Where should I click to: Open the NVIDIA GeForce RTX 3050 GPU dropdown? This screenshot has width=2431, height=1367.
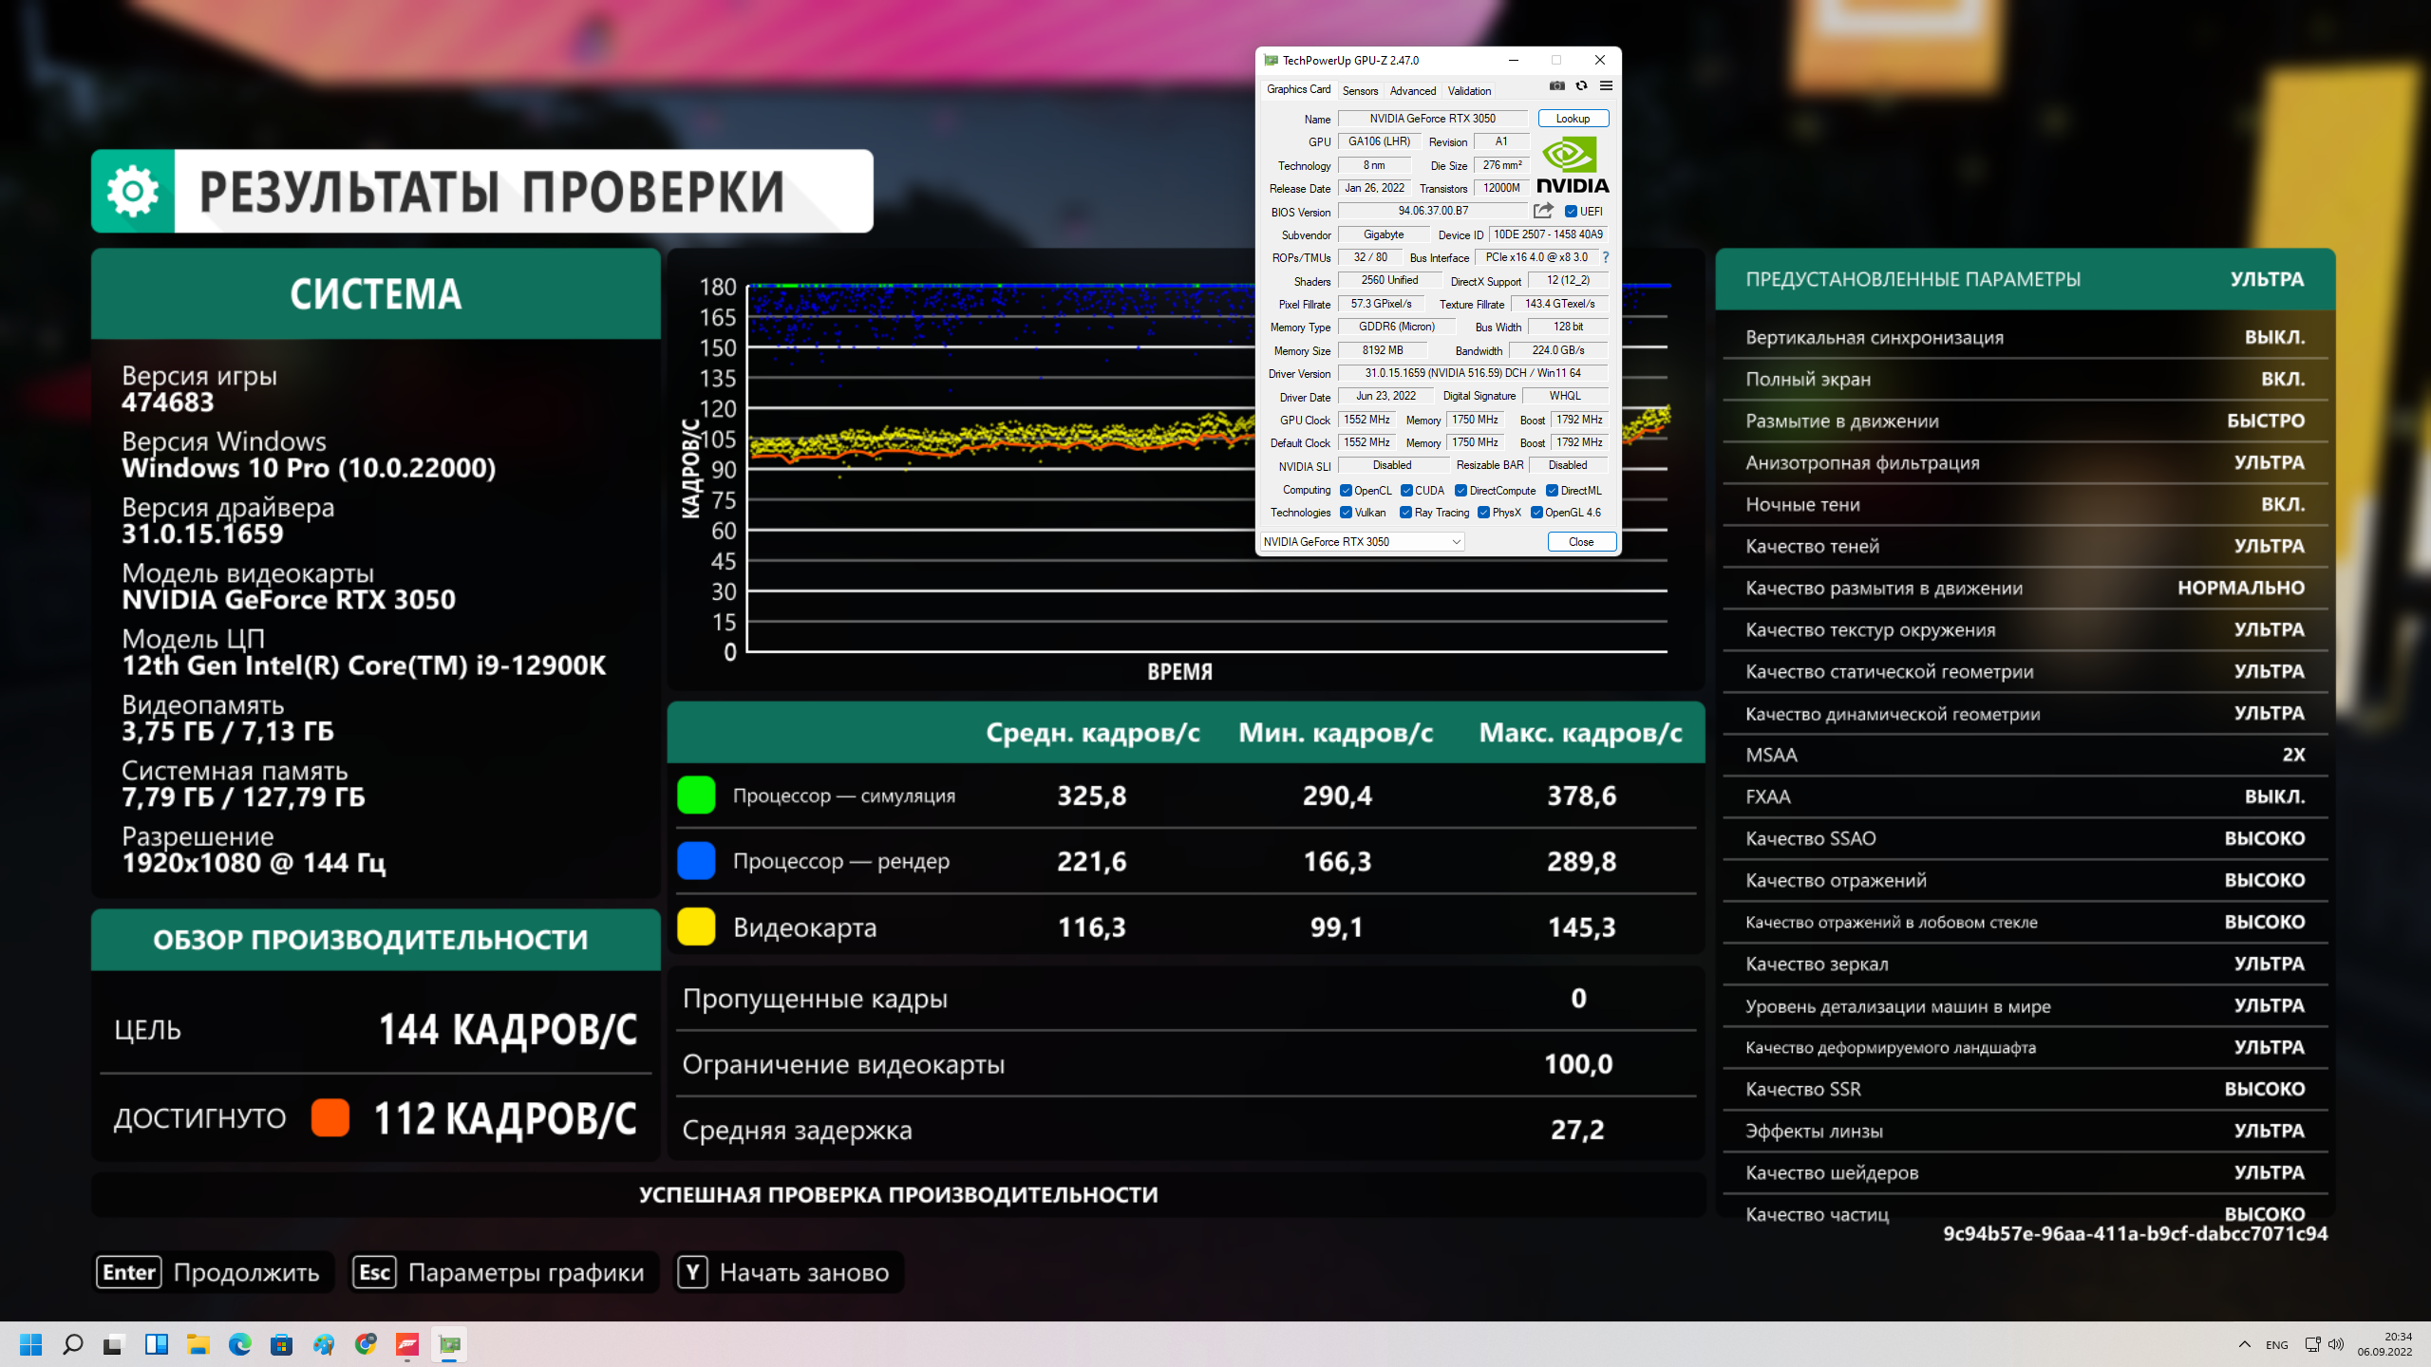pos(1362,542)
